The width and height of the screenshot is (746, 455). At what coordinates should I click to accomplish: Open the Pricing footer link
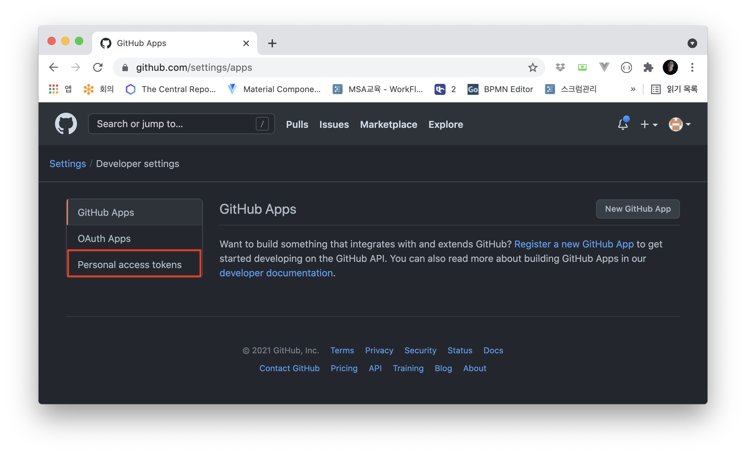pos(344,368)
